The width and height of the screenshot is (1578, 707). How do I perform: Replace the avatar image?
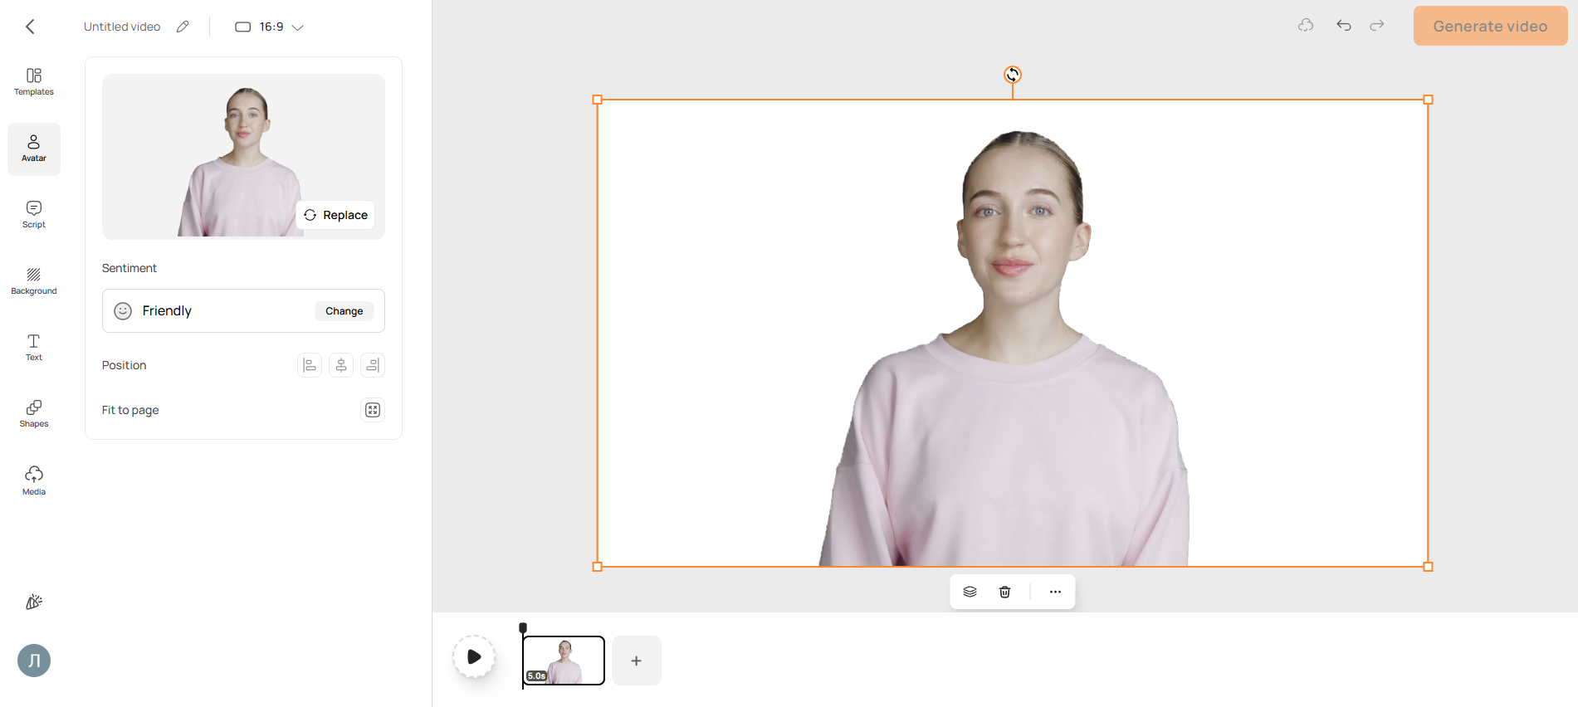click(335, 215)
